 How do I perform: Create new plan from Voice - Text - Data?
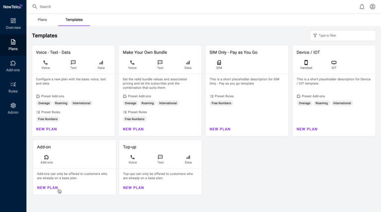[47, 129]
